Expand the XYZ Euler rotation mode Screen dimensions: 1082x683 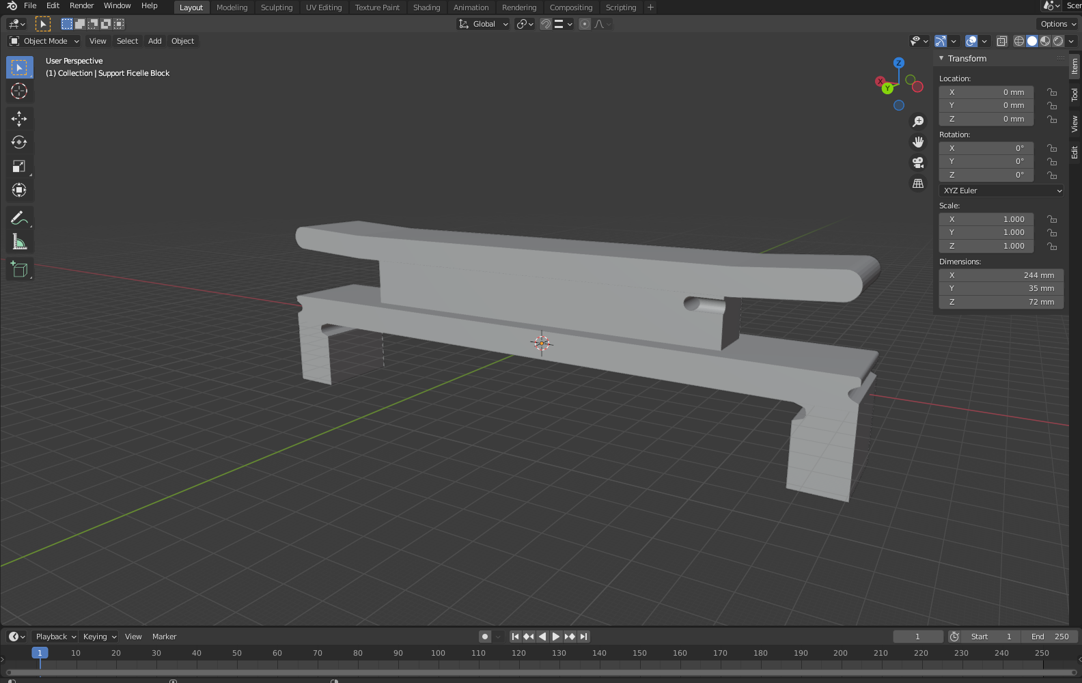[x=1001, y=191]
